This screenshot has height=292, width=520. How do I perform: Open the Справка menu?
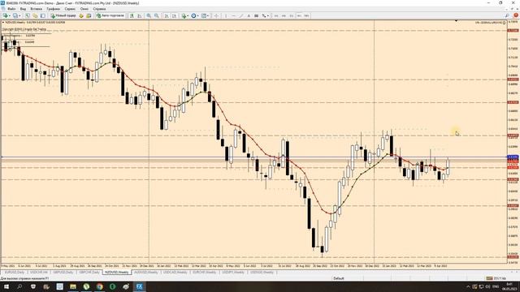pos(99,9)
